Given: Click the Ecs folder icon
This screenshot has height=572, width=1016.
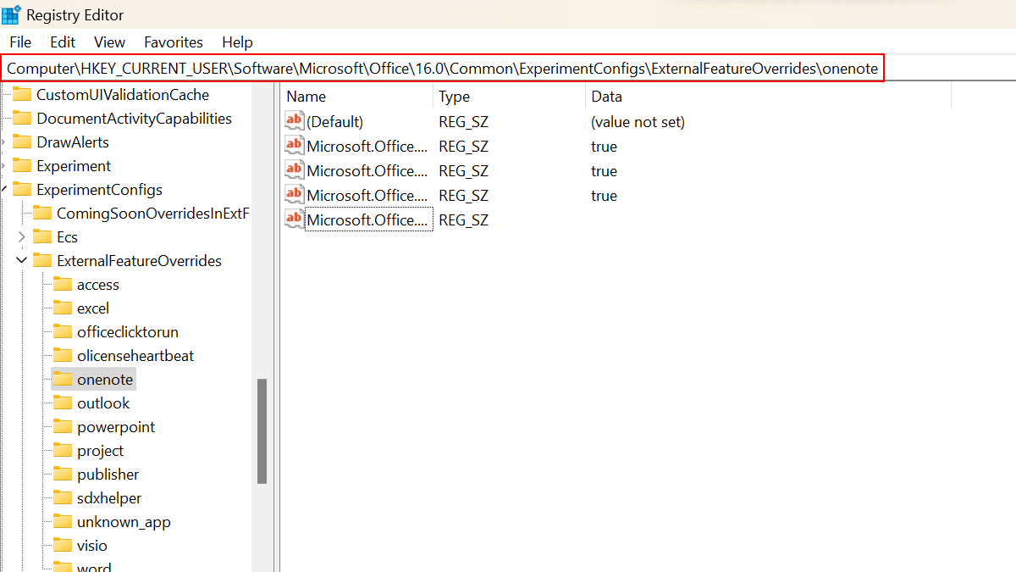Looking at the screenshot, I should point(42,237).
